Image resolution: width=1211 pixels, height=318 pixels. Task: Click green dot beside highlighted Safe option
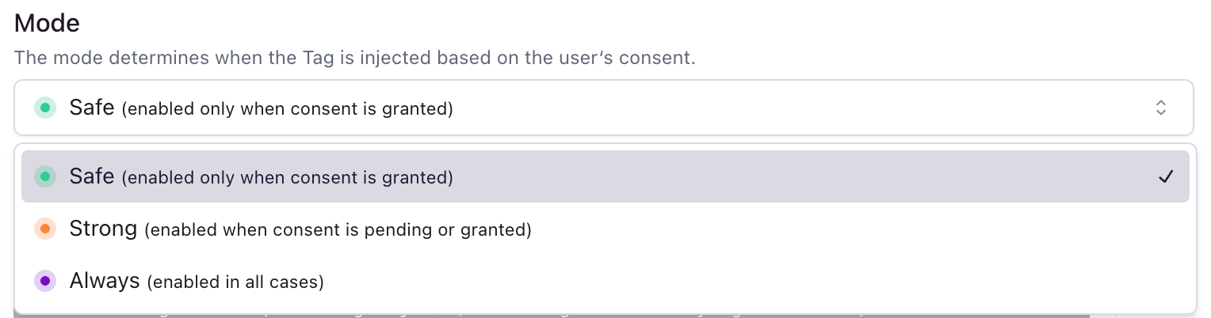pos(45,177)
